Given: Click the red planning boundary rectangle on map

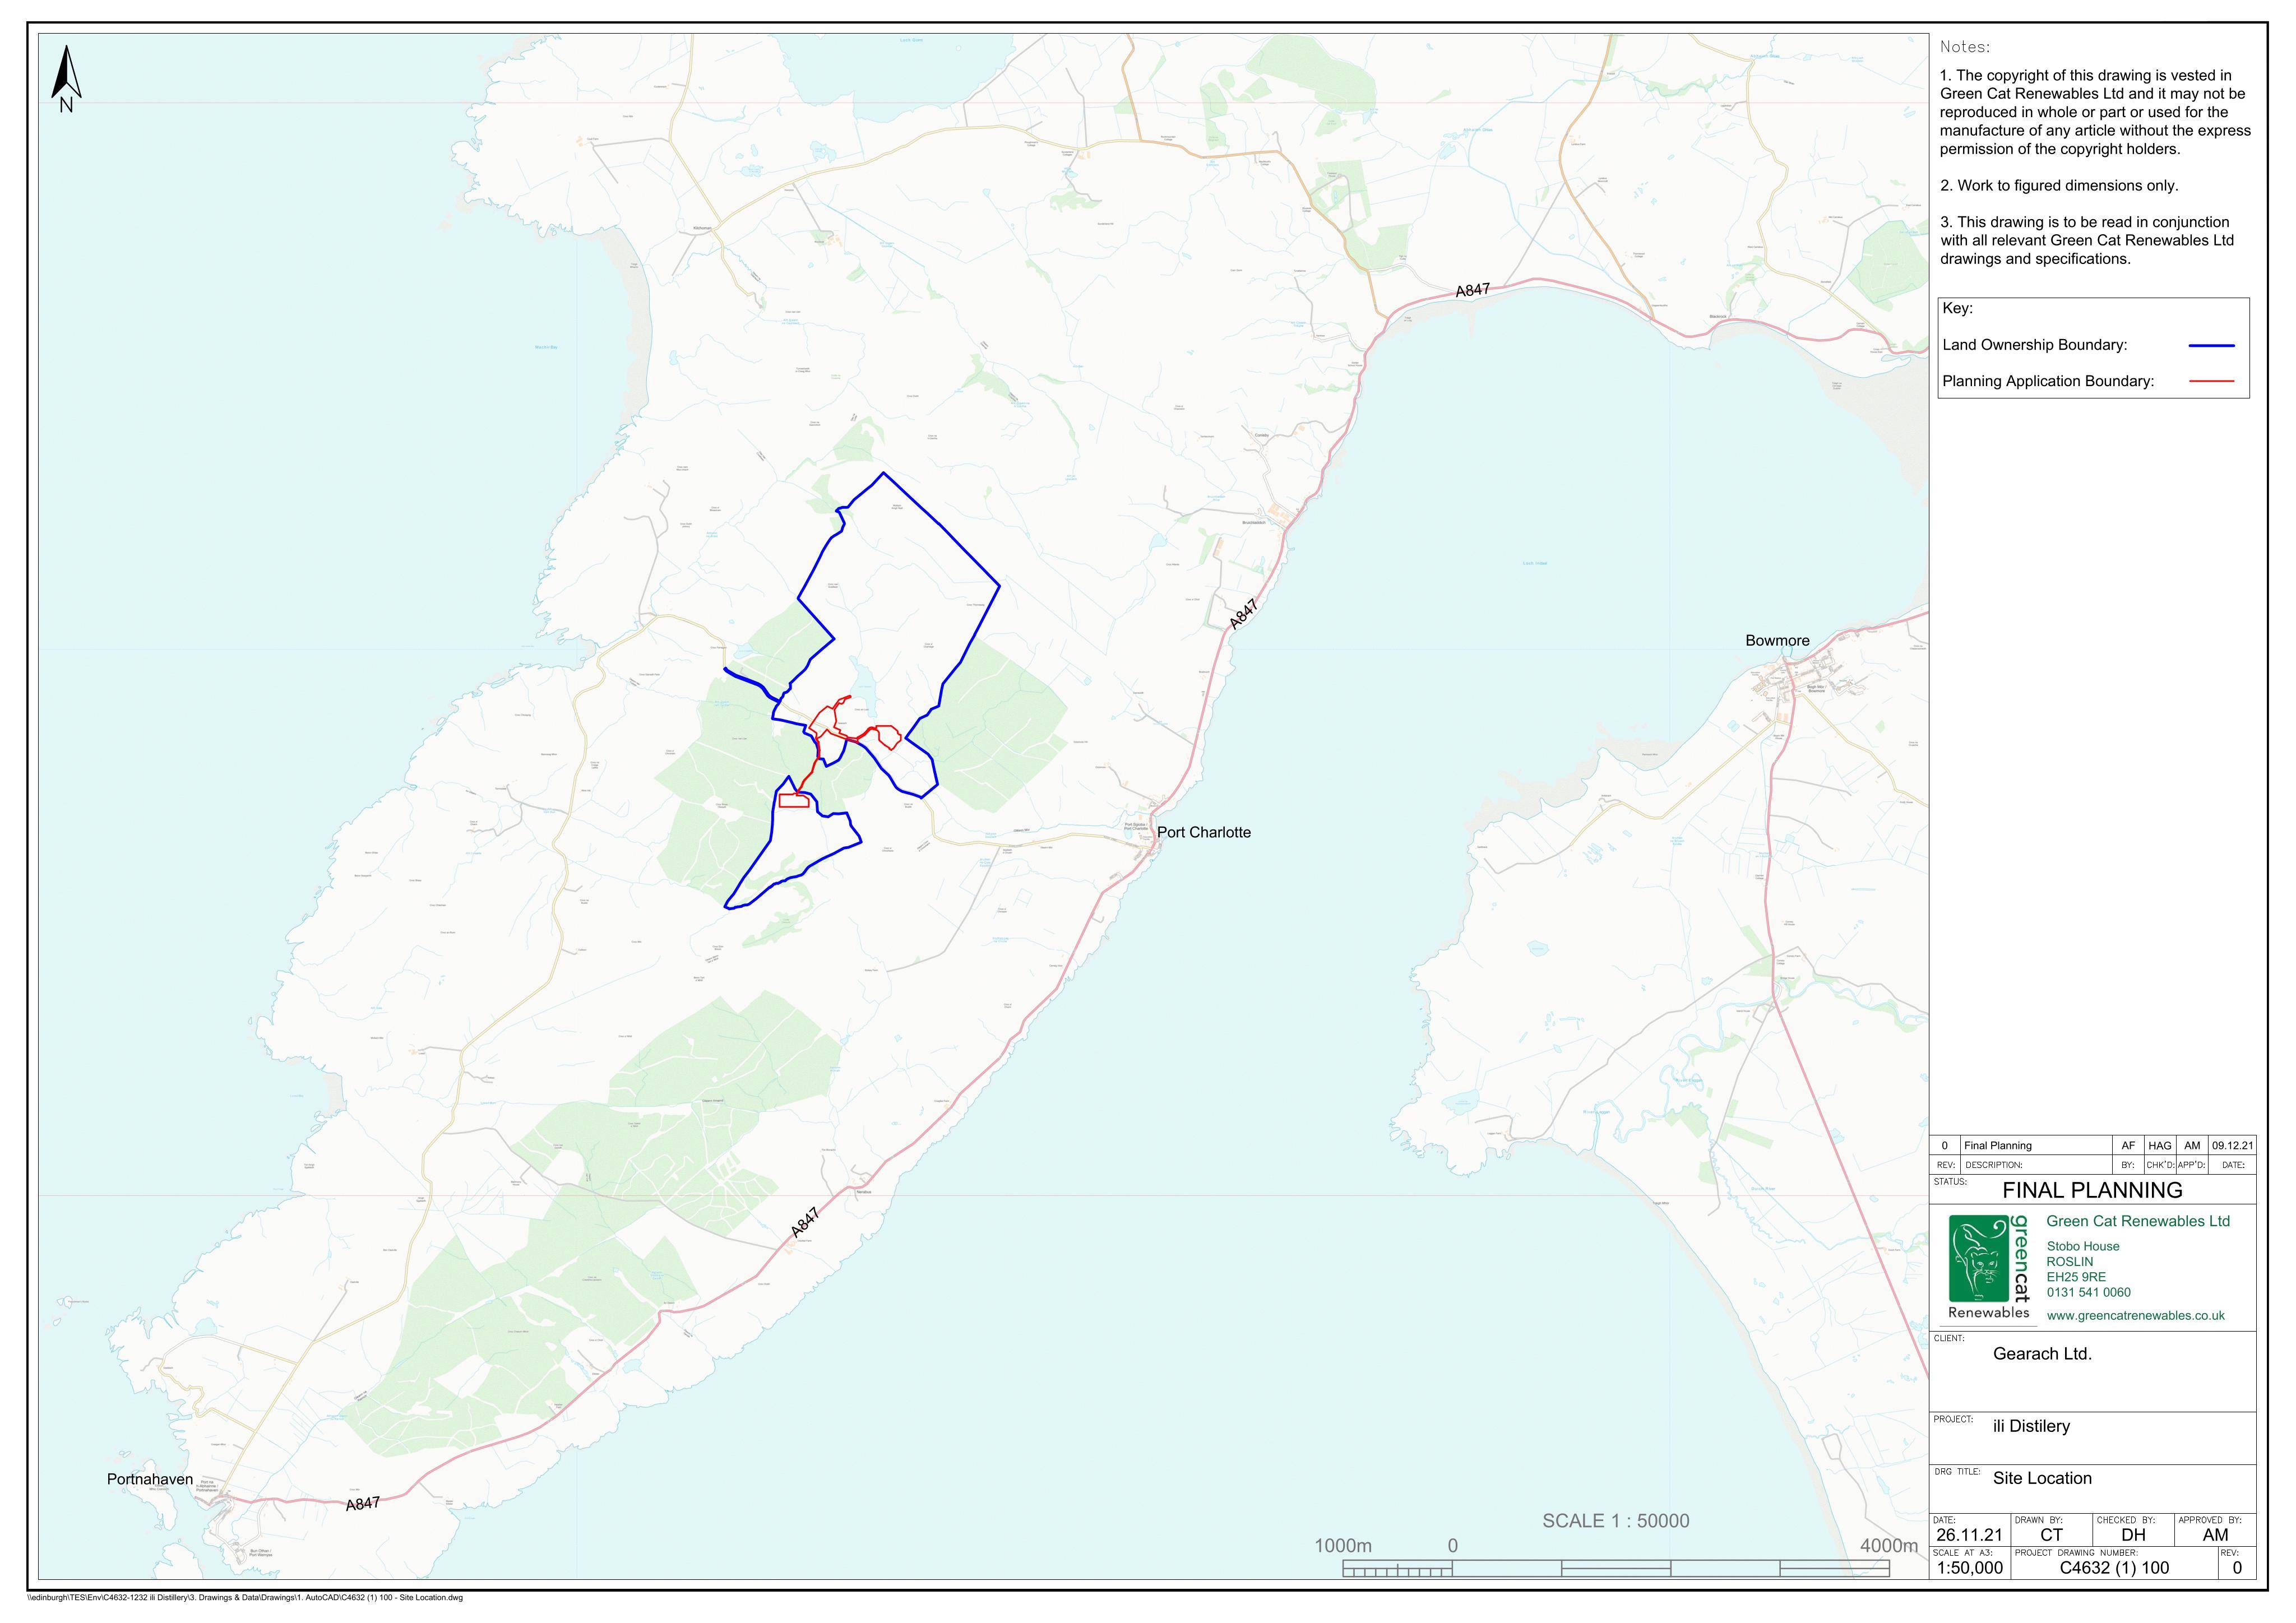Looking at the screenshot, I should click(x=793, y=800).
